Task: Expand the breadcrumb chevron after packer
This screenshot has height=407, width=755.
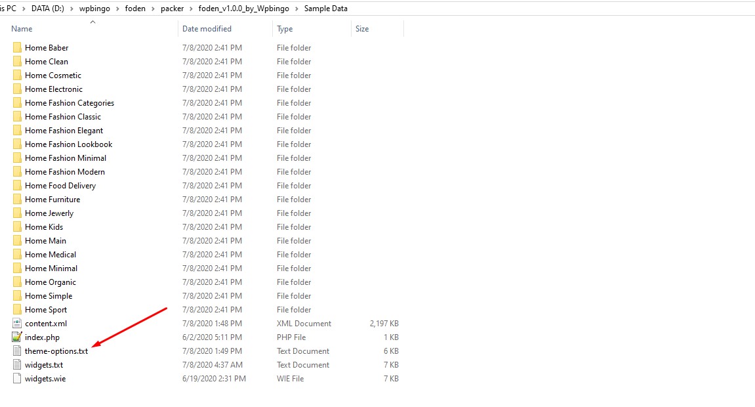Action: coord(191,9)
